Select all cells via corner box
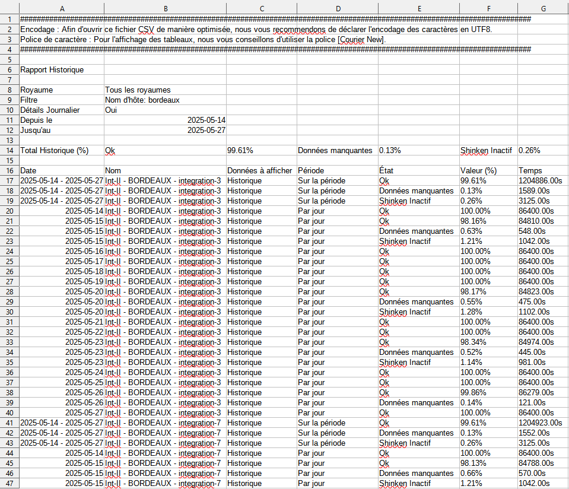This screenshot has width=569, height=489. pyautogui.click(x=9, y=8)
